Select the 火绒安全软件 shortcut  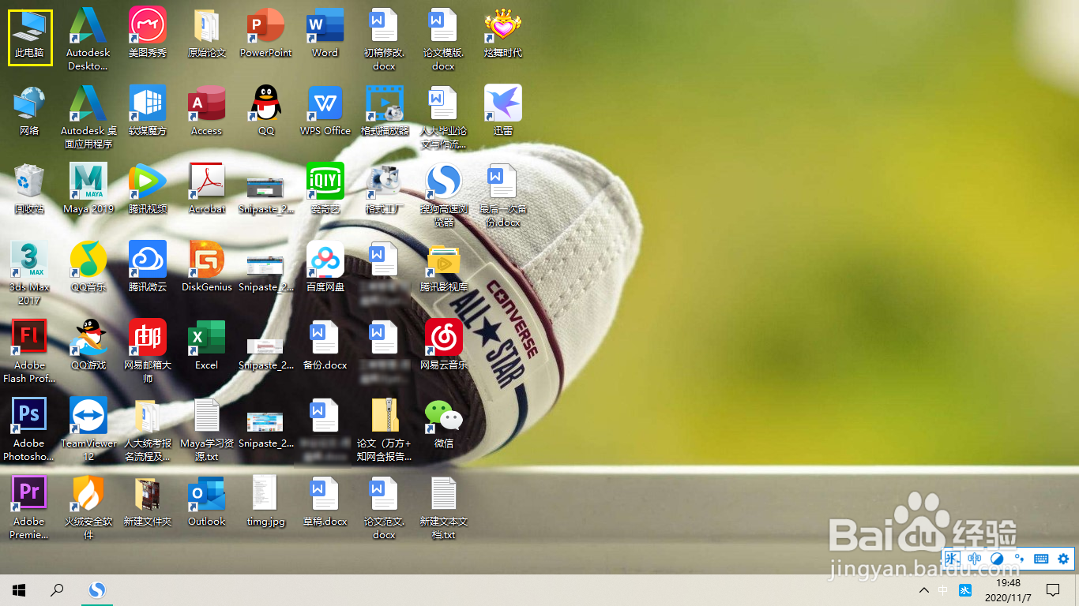(88, 507)
